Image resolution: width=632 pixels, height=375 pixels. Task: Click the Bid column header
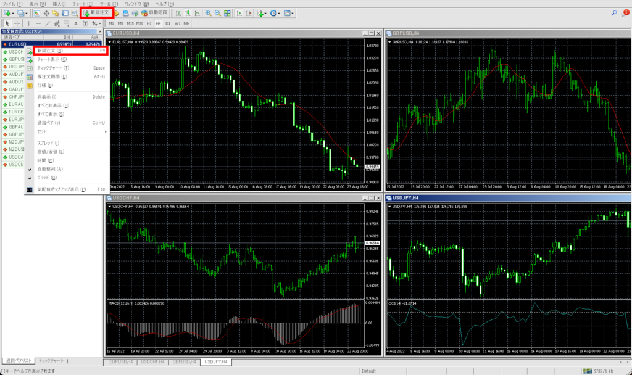click(x=58, y=37)
